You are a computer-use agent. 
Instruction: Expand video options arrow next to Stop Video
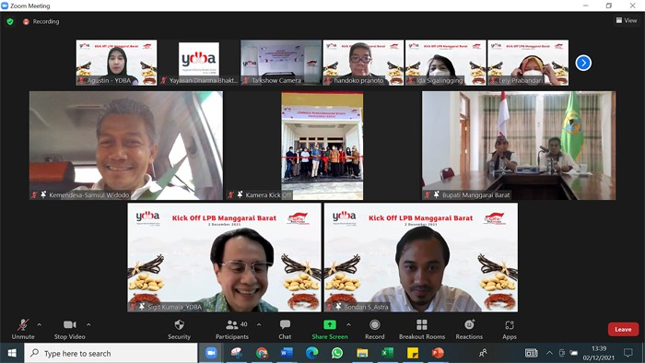point(88,325)
